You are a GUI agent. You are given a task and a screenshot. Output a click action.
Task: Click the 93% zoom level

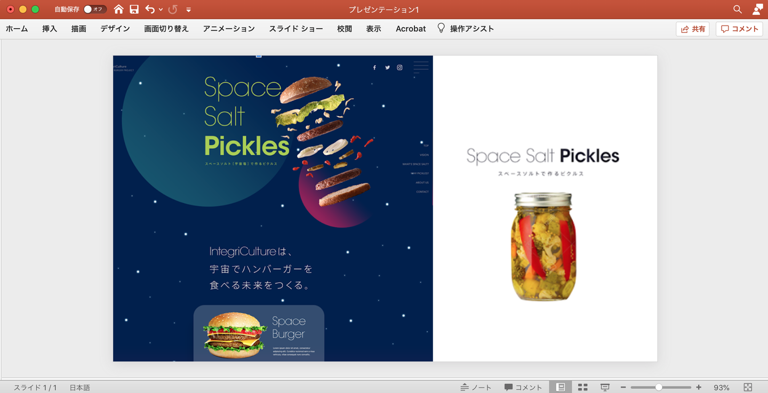coord(722,388)
